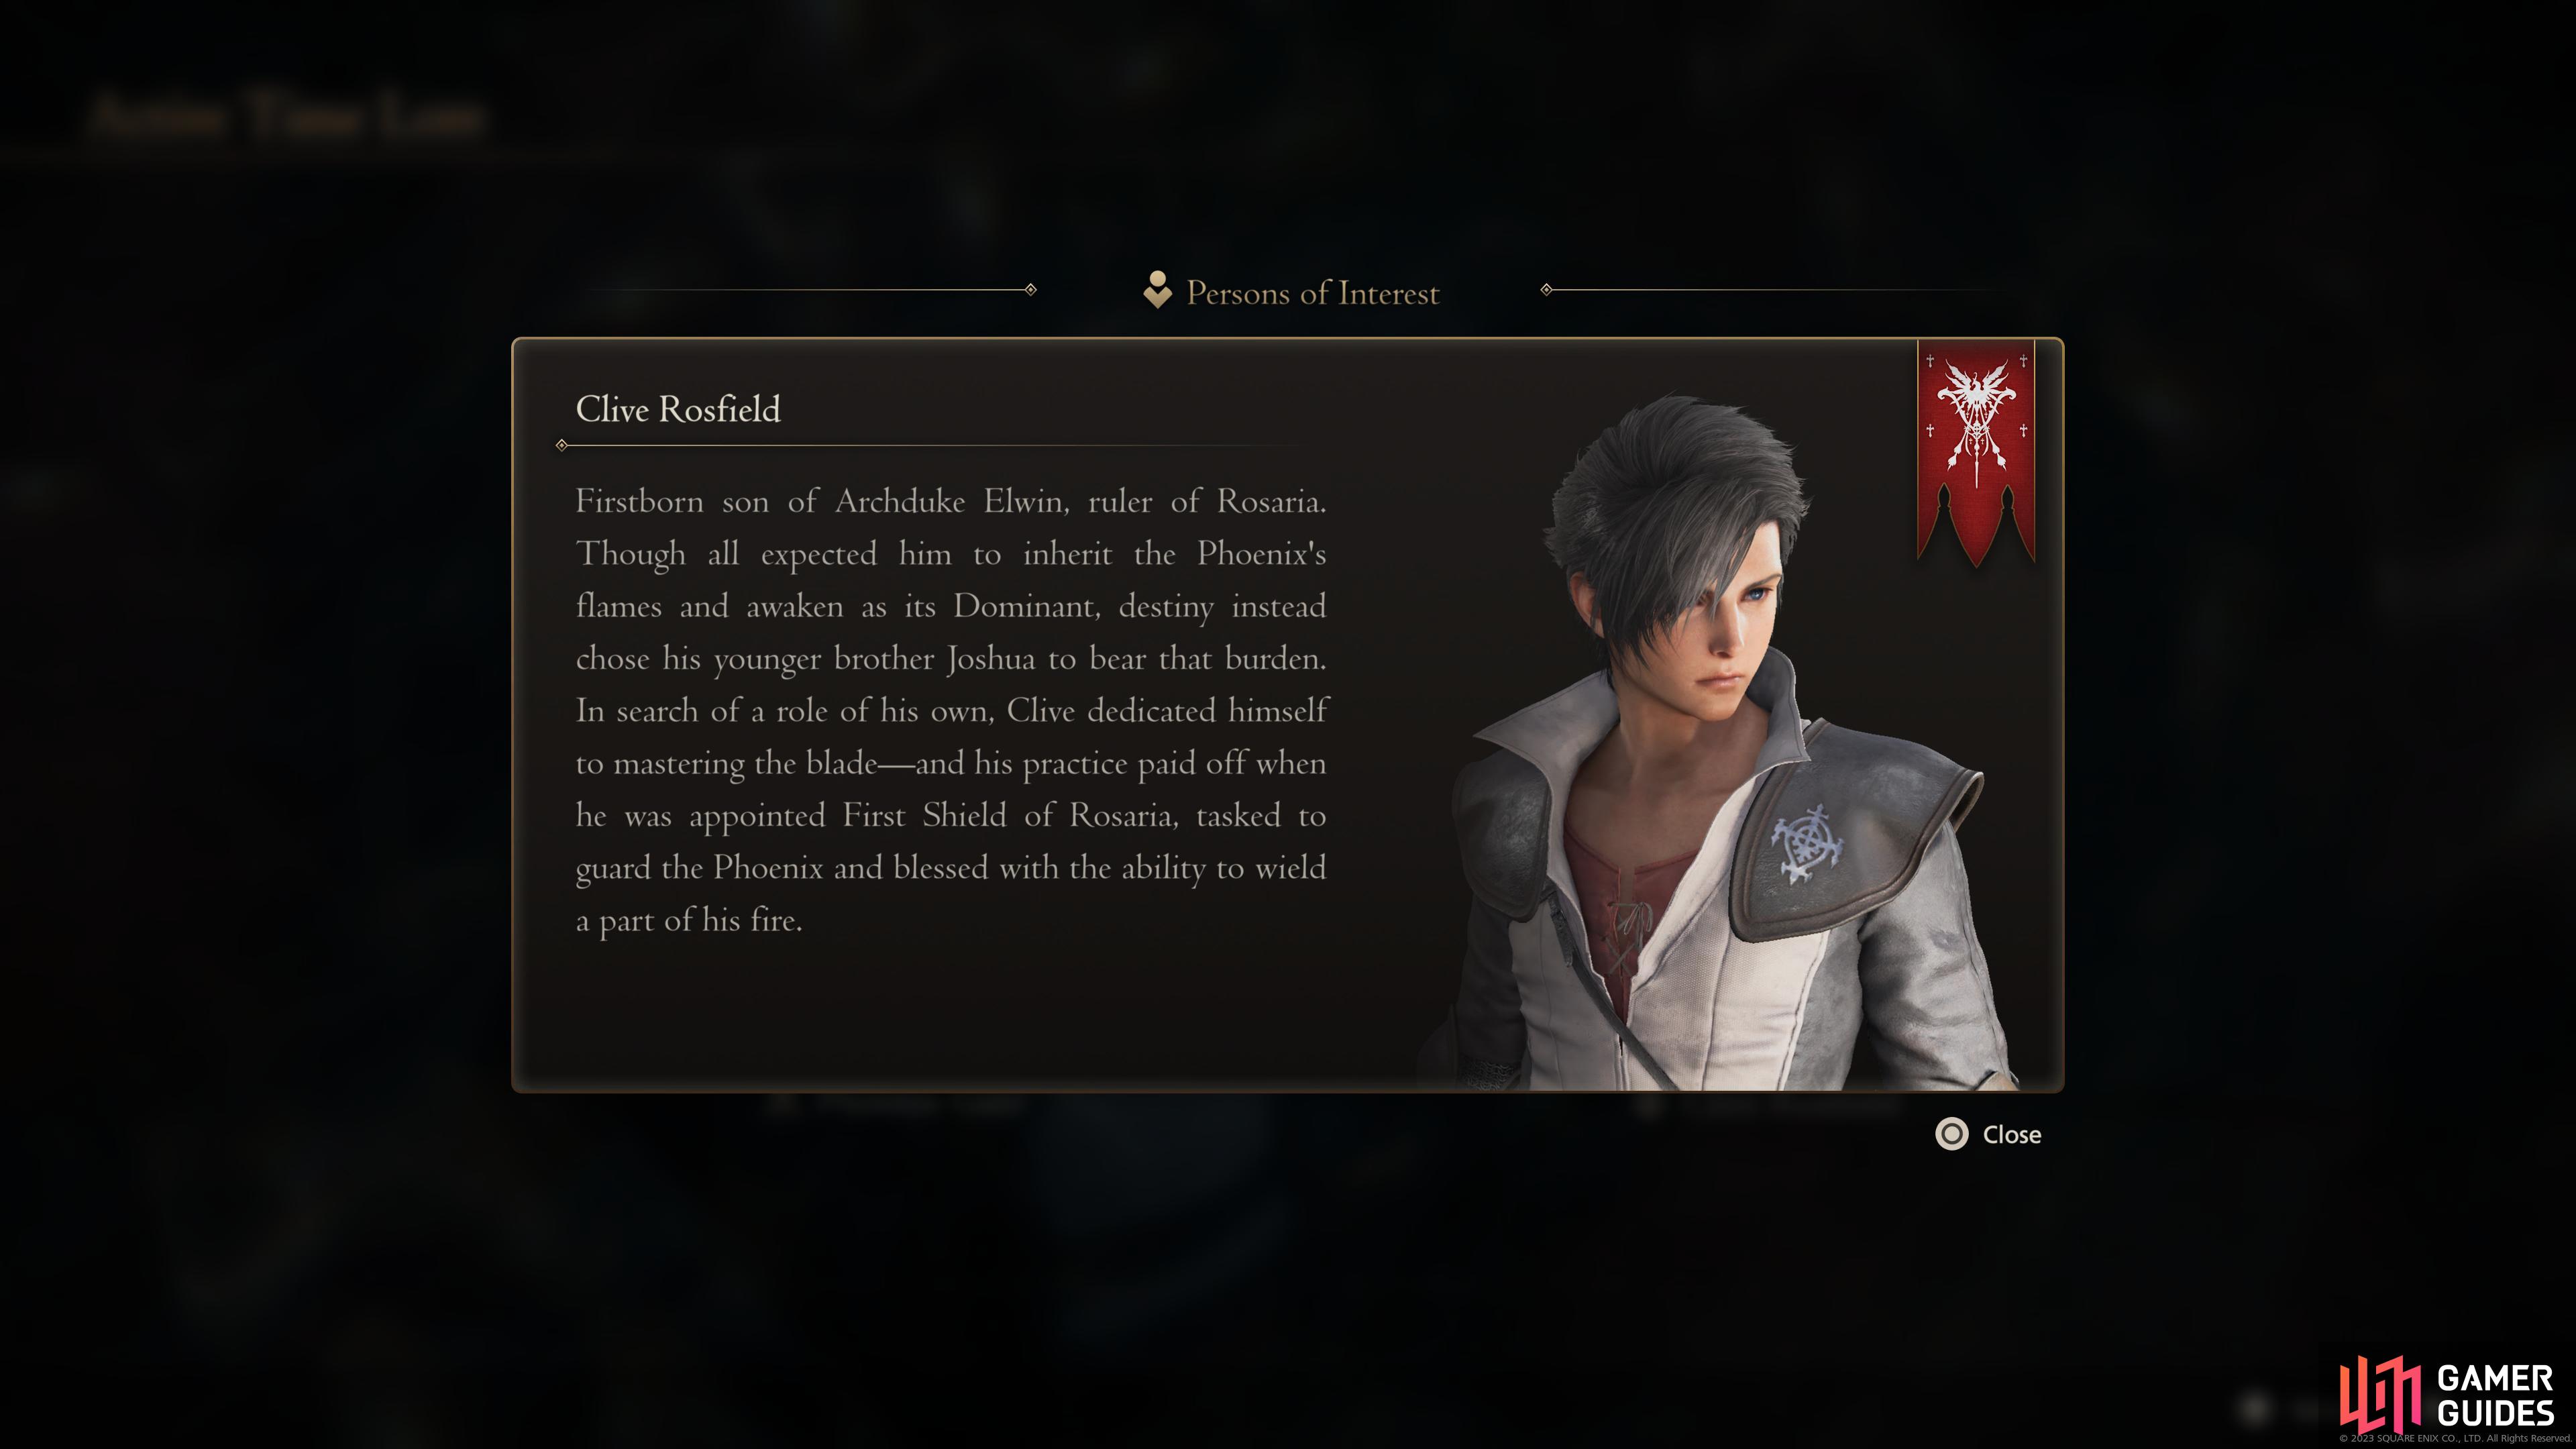Click the diamond marker under Clive's name
2576x1449 pixels.
[562, 445]
